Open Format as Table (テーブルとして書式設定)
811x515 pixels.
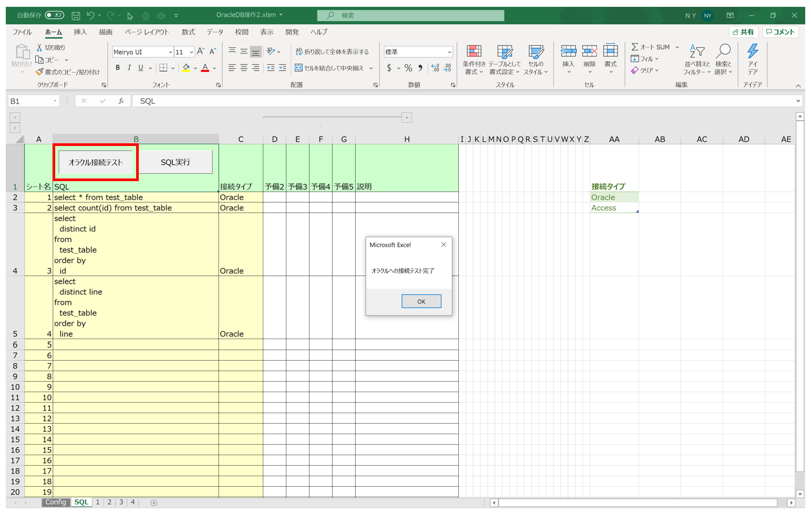pyautogui.click(x=505, y=60)
